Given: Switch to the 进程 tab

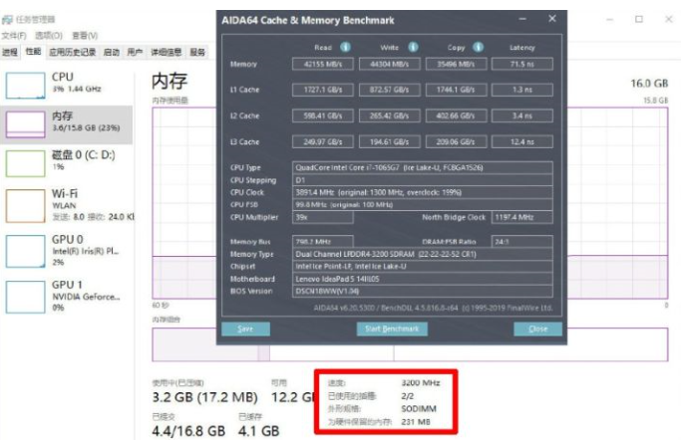Looking at the screenshot, I should click(9, 52).
